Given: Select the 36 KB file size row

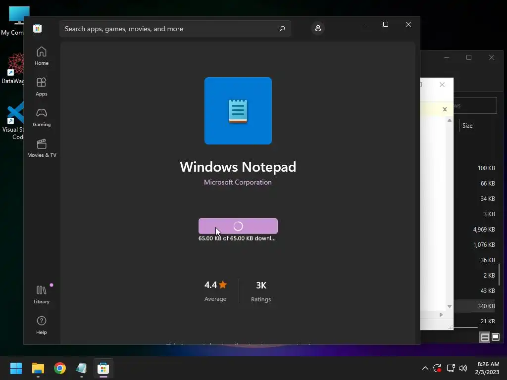Looking at the screenshot, I should 487,260.
